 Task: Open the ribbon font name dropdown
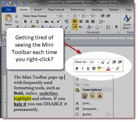click(57, 16)
